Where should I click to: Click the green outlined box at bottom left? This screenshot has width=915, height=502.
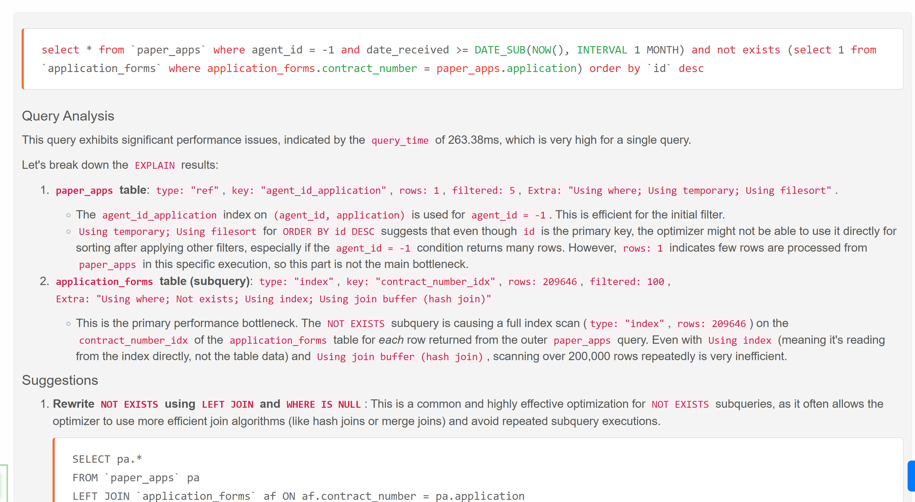[3, 483]
